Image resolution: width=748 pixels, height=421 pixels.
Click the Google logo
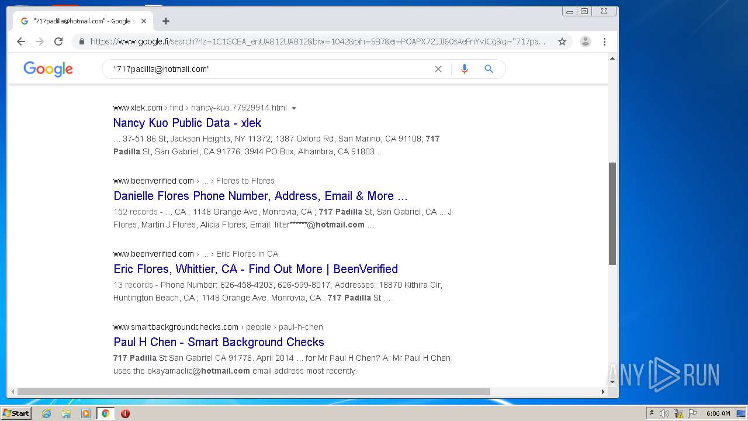pos(48,69)
